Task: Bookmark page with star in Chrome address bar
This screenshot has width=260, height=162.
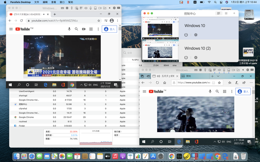Action: click(x=99, y=21)
